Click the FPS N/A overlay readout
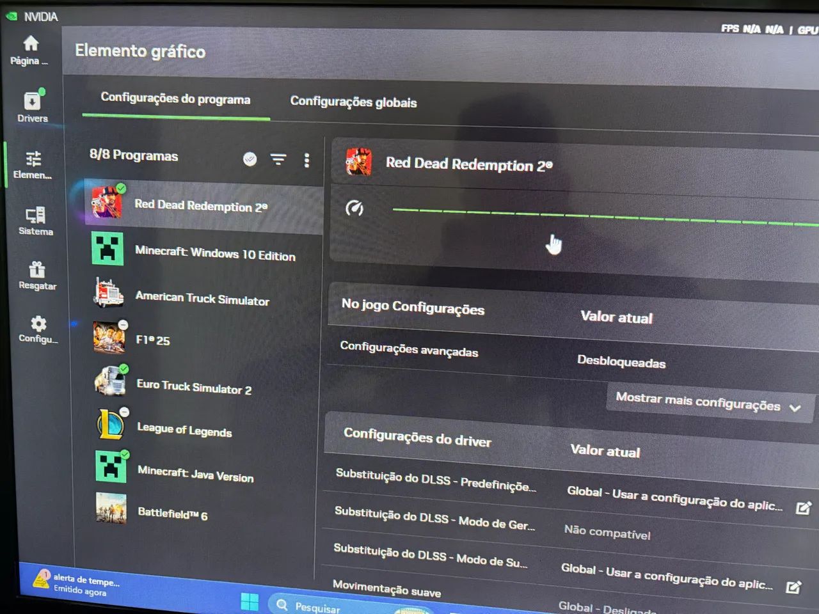819x614 pixels. (752, 29)
